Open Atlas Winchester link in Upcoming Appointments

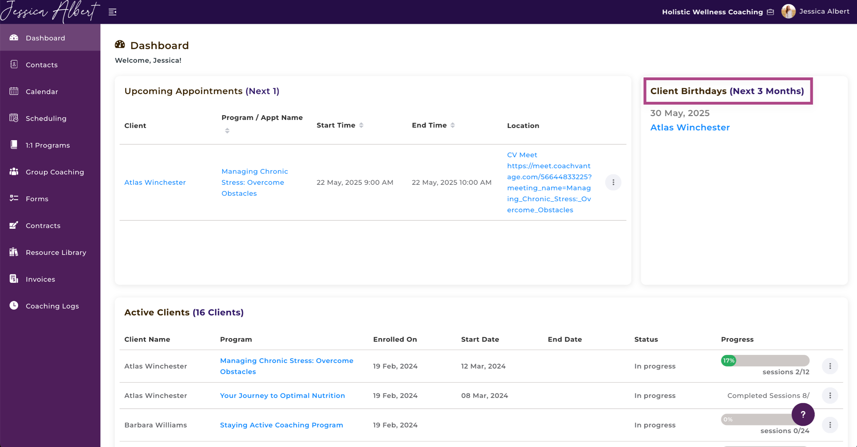point(155,182)
